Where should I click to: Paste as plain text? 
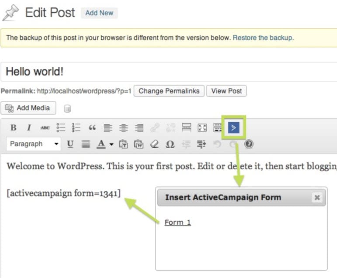(x=123, y=144)
